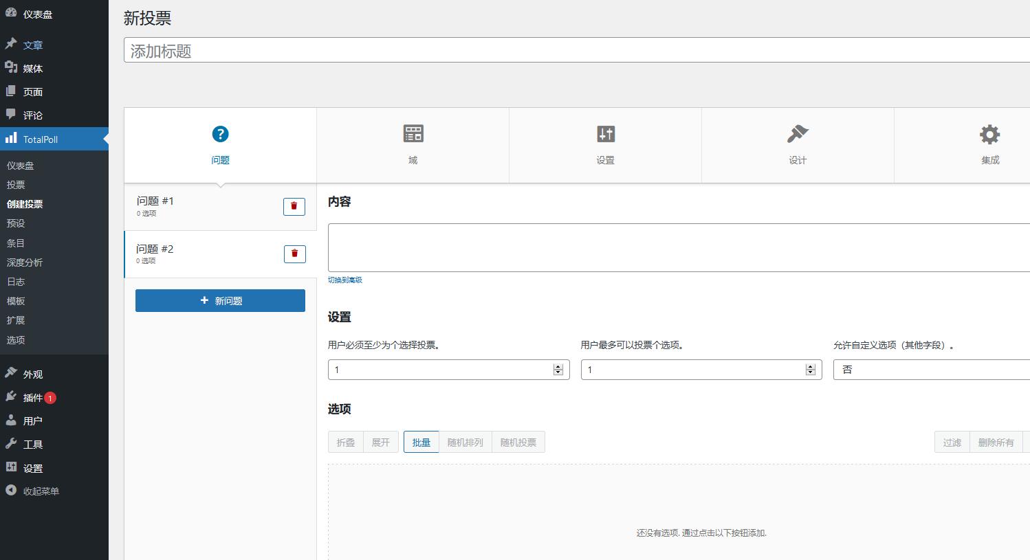The image size is (1030, 560).
Task: Open the 问题 tab question-mark icon
Action: coord(220,134)
